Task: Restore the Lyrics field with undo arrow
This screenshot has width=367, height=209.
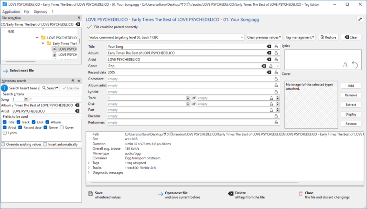Action: coord(355,65)
